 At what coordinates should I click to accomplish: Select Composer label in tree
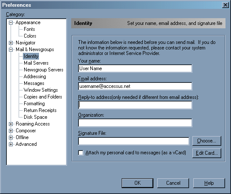(x=25, y=131)
